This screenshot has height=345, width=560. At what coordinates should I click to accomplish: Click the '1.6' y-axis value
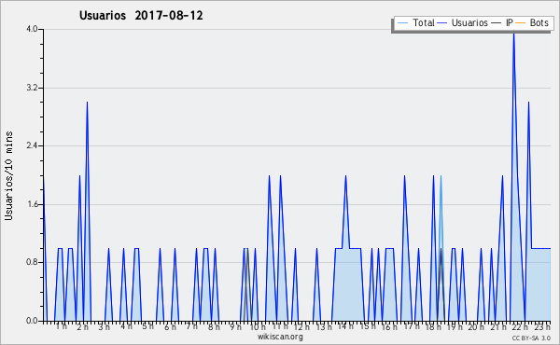point(32,204)
